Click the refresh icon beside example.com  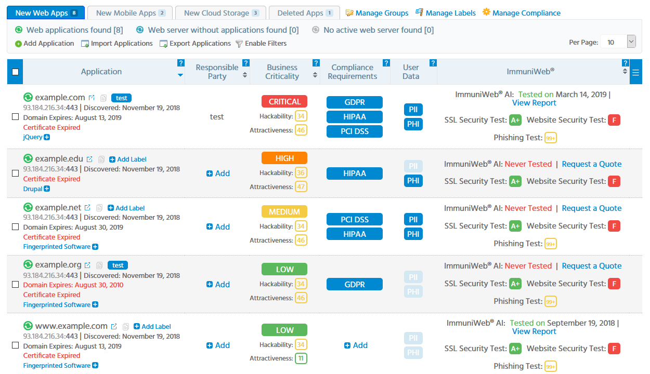(x=28, y=97)
